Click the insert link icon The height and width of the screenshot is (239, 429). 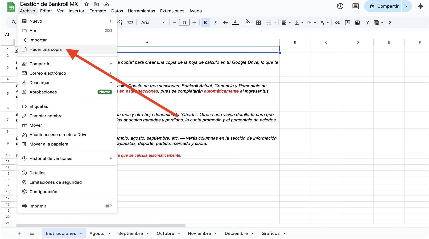(337, 23)
